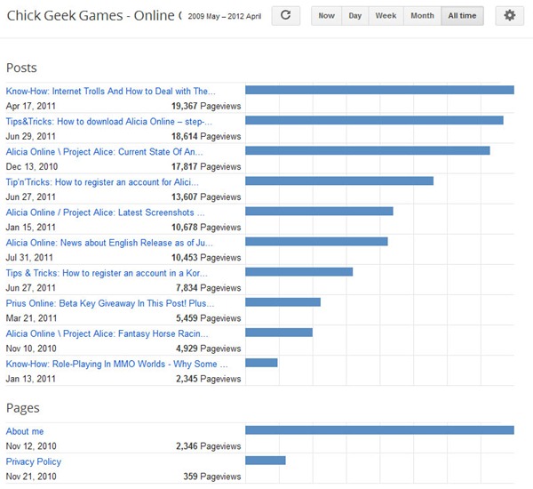Select the All time range
Viewport: 533px width, 489px height.
tap(462, 16)
